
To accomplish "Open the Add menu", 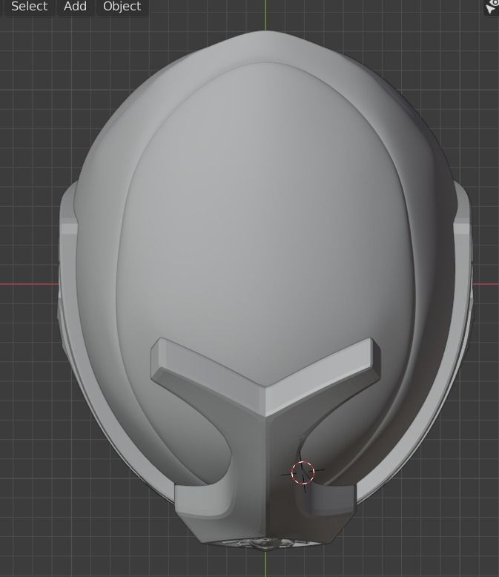I will click(75, 6).
